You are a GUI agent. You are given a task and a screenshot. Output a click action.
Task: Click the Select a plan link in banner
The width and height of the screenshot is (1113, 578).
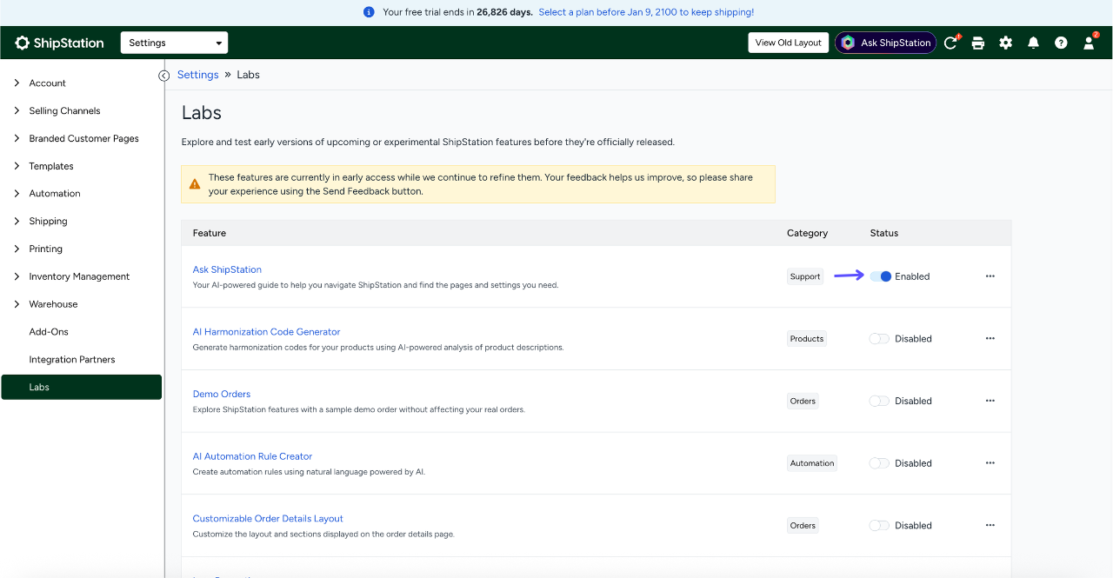coord(646,12)
